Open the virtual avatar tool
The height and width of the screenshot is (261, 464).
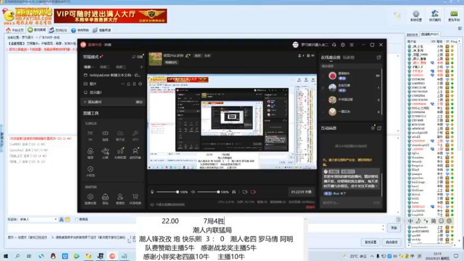click(135, 153)
